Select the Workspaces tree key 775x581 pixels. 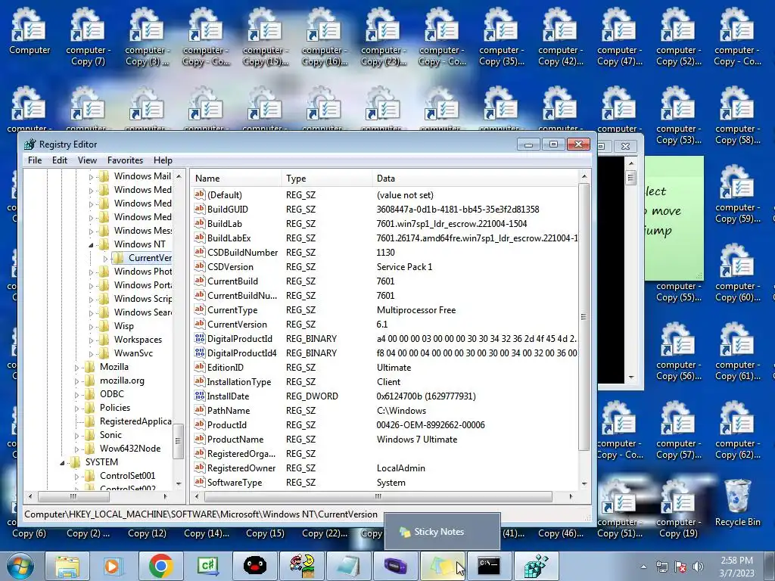tap(138, 340)
